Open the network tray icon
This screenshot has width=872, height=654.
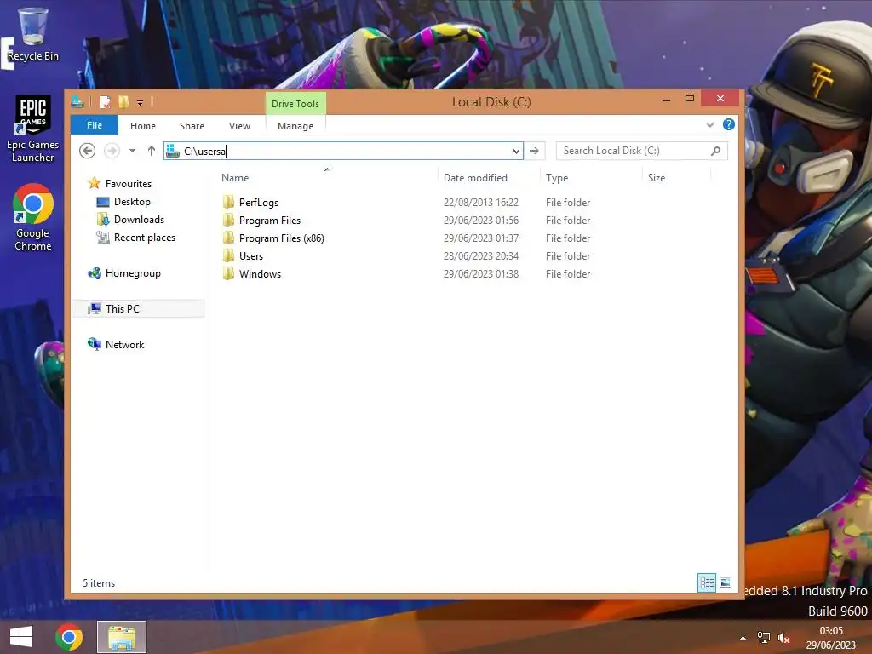tap(764, 638)
